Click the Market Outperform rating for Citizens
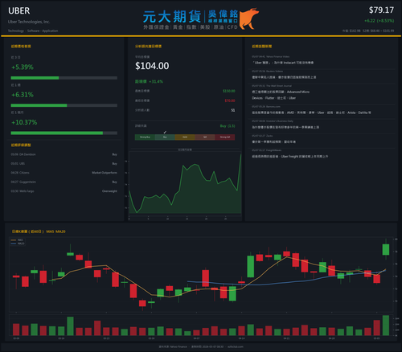 (105, 173)
